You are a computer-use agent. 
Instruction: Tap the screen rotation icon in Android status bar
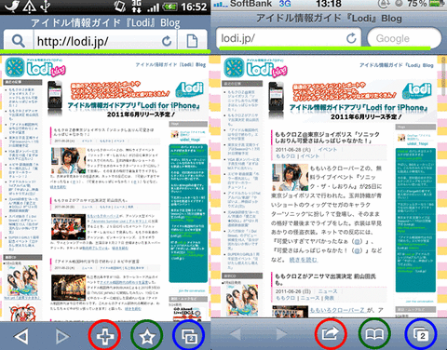120,7
